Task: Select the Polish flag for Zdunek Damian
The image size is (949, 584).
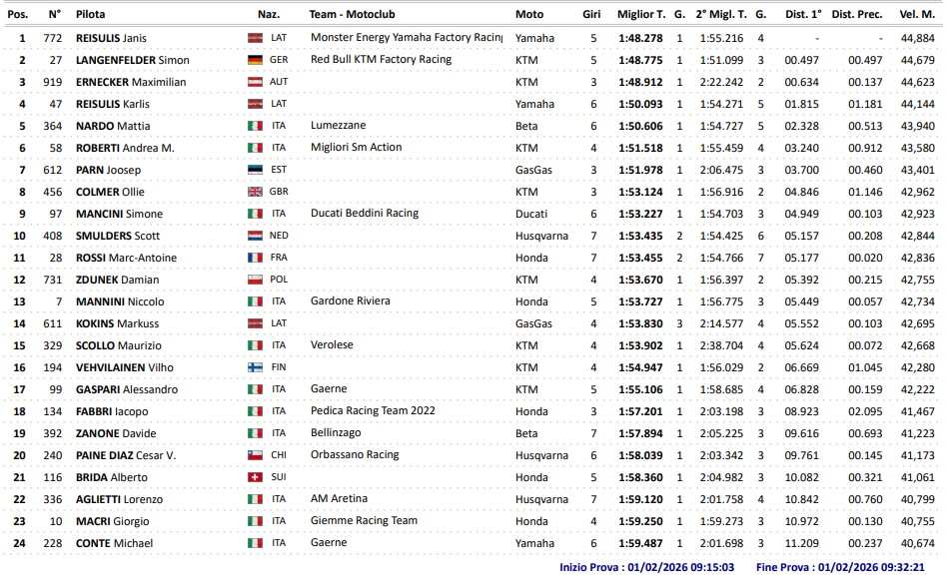Action: (x=255, y=280)
